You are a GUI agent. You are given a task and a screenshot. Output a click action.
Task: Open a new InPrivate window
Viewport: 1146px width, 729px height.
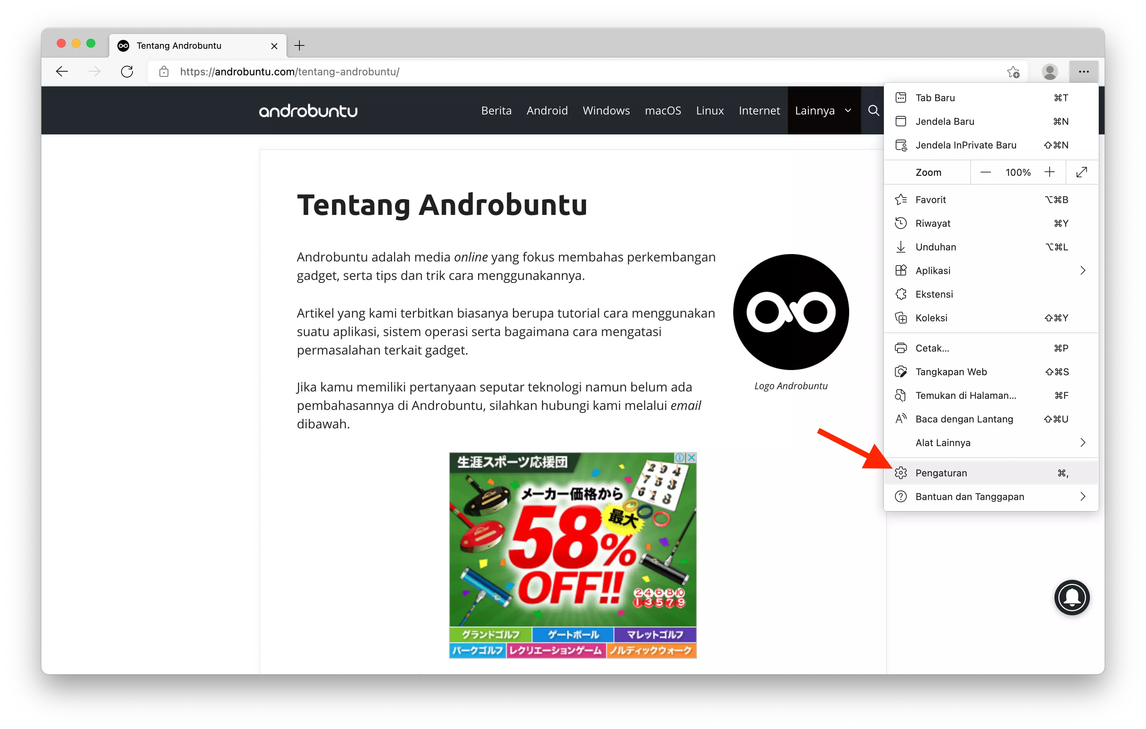point(966,145)
